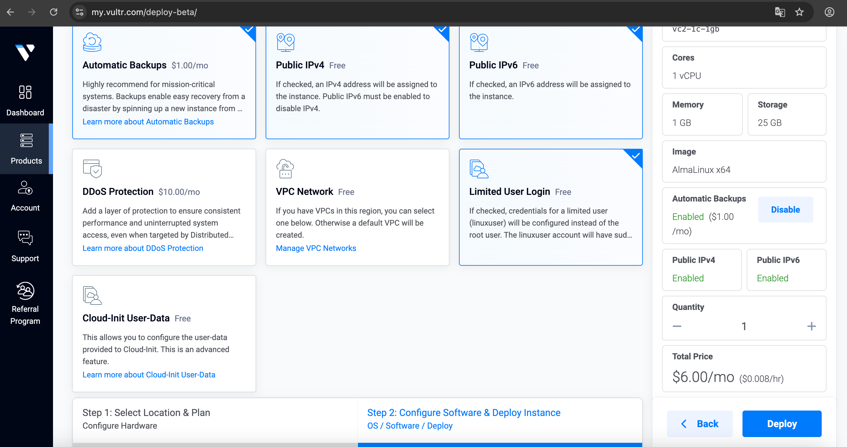Reload the page via the refresh icon

coord(54,12)
